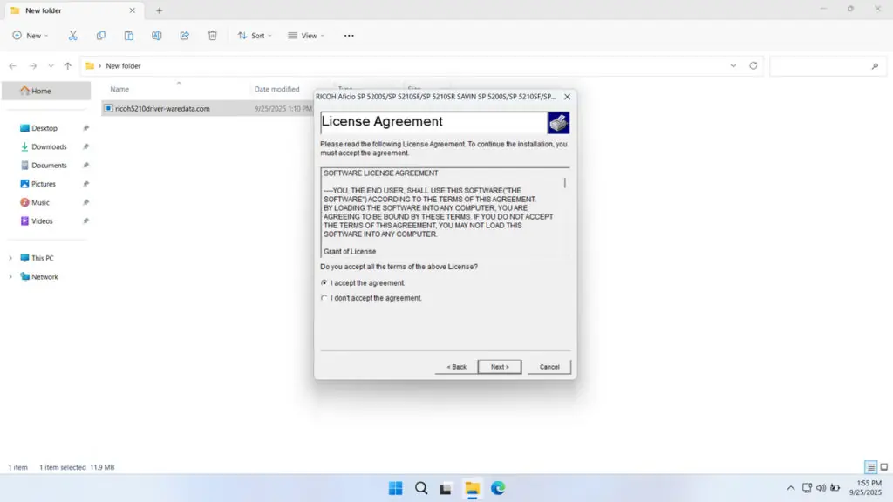Click the search magnifier in Explorer
This screenshot has width=893, height=502.
tap(875, 66)
